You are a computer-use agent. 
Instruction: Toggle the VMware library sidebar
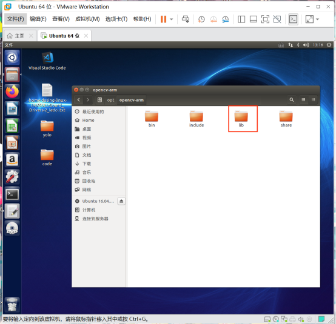(241, 19)
